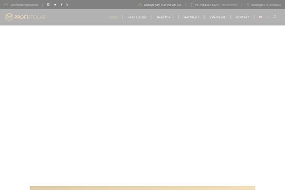Select the Po - Pia 8.00-15.00 hours text
285x190 pixels.
click(x=206, y=5)
